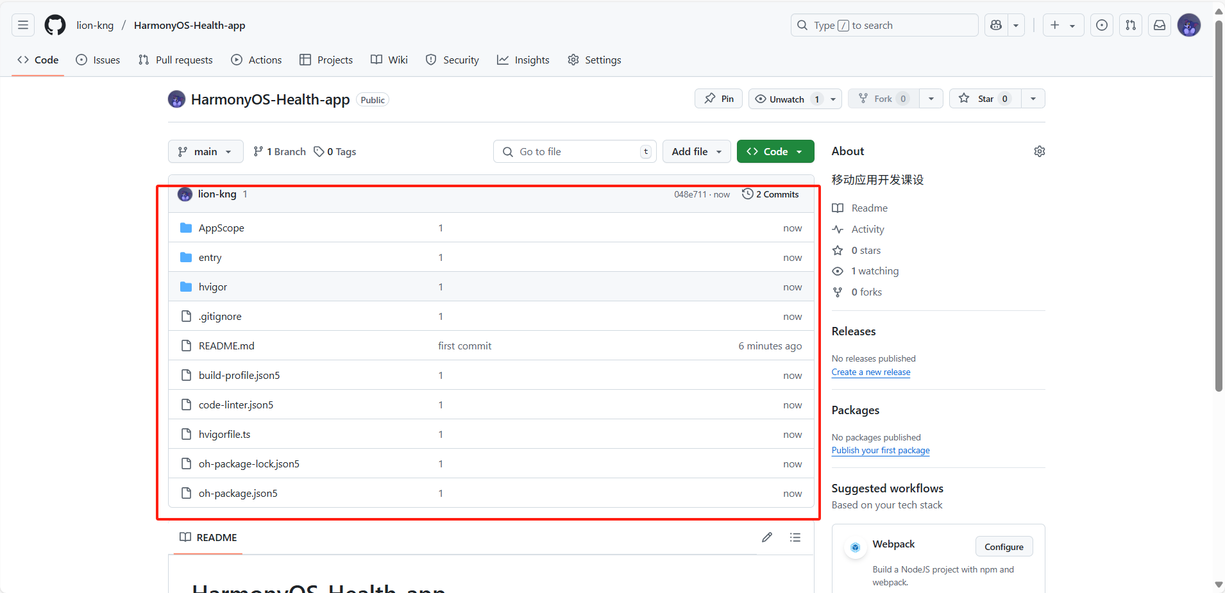This screenshot has height=593, width=1225.
Task: Fork the repository
Action: [883, 99]
